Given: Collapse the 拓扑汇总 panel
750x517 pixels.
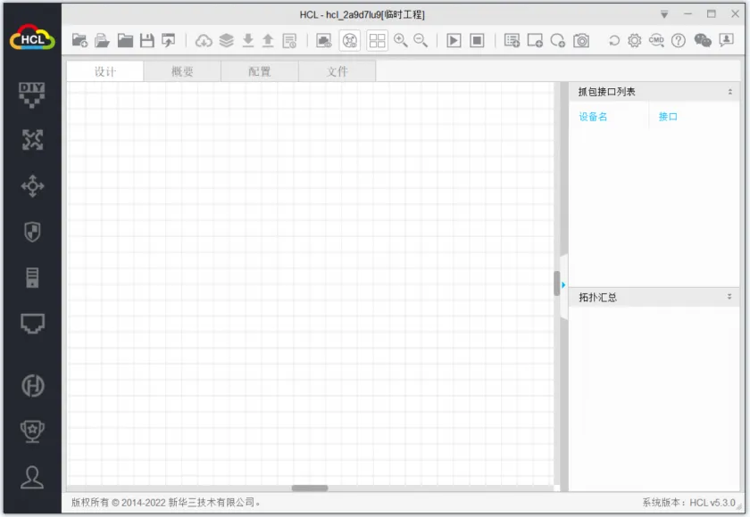Looking at the screenshot, I should pos(729,297).
